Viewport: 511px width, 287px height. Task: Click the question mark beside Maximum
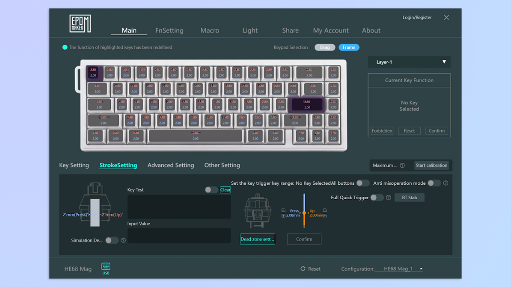coord(402,165)
